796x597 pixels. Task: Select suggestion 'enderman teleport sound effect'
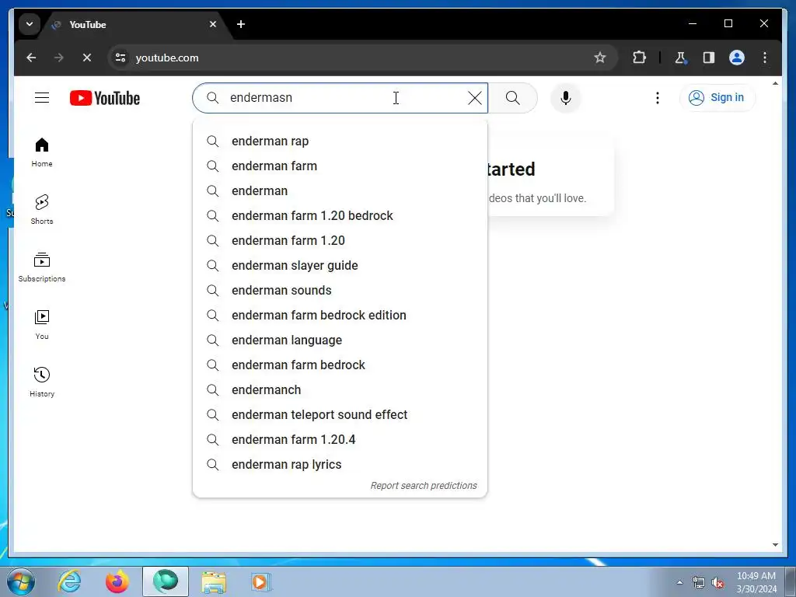340,415
